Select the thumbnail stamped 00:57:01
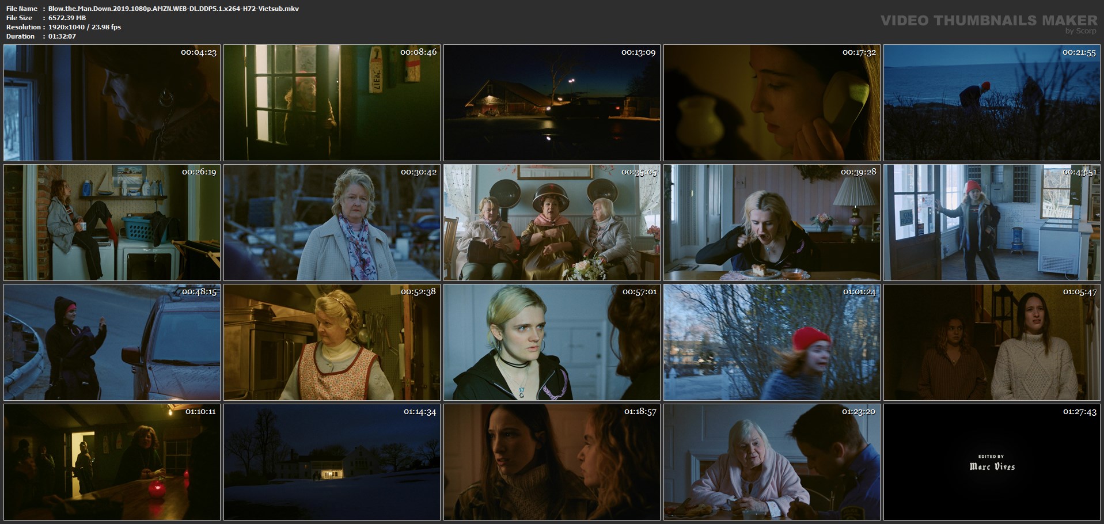The image size is (1104, 524). pyautogui.click(x=552, y=343)
